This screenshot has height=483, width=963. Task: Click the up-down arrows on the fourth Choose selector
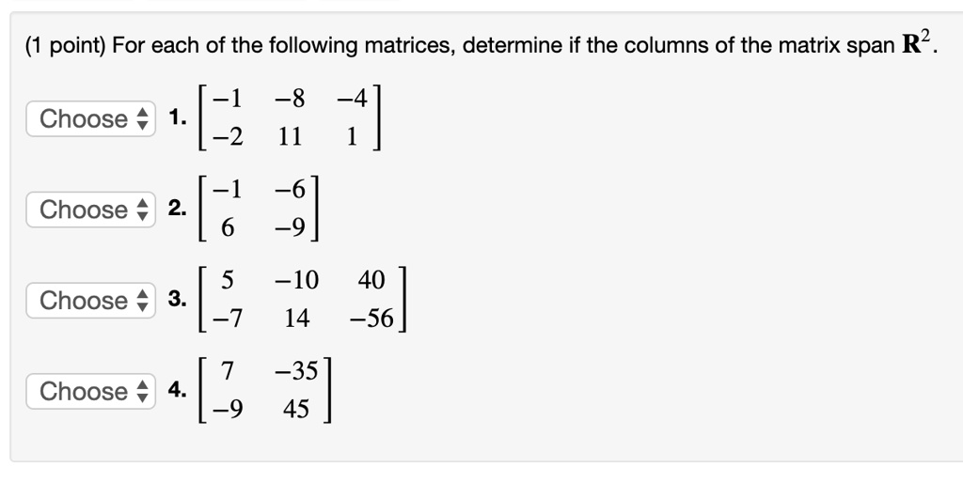point(142,391)
